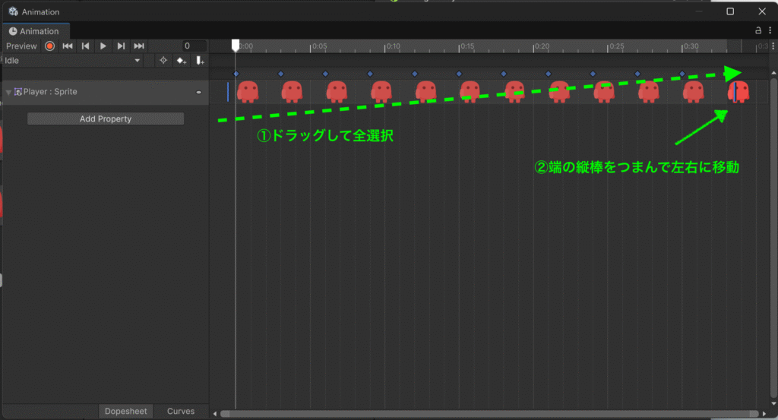The height and width of the screenshot is (420, 778).
Task: Switch to the Curves view
Action: pyautogui.click(x=181, y=411)
